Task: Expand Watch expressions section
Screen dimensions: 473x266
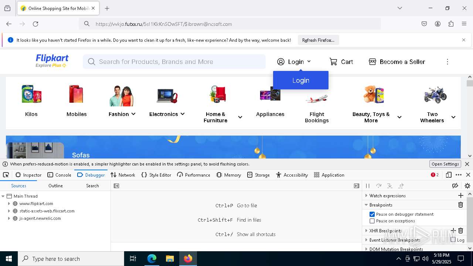Action: click(367, 195)
